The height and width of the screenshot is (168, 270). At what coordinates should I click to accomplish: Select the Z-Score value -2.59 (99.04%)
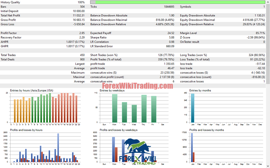tap(256, 38)
